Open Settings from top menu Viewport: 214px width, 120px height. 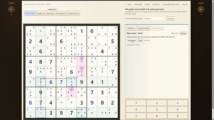185,4
